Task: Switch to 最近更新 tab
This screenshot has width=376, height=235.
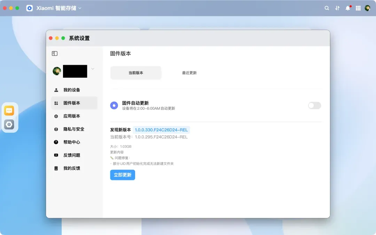Action: (x=189, y=73)
